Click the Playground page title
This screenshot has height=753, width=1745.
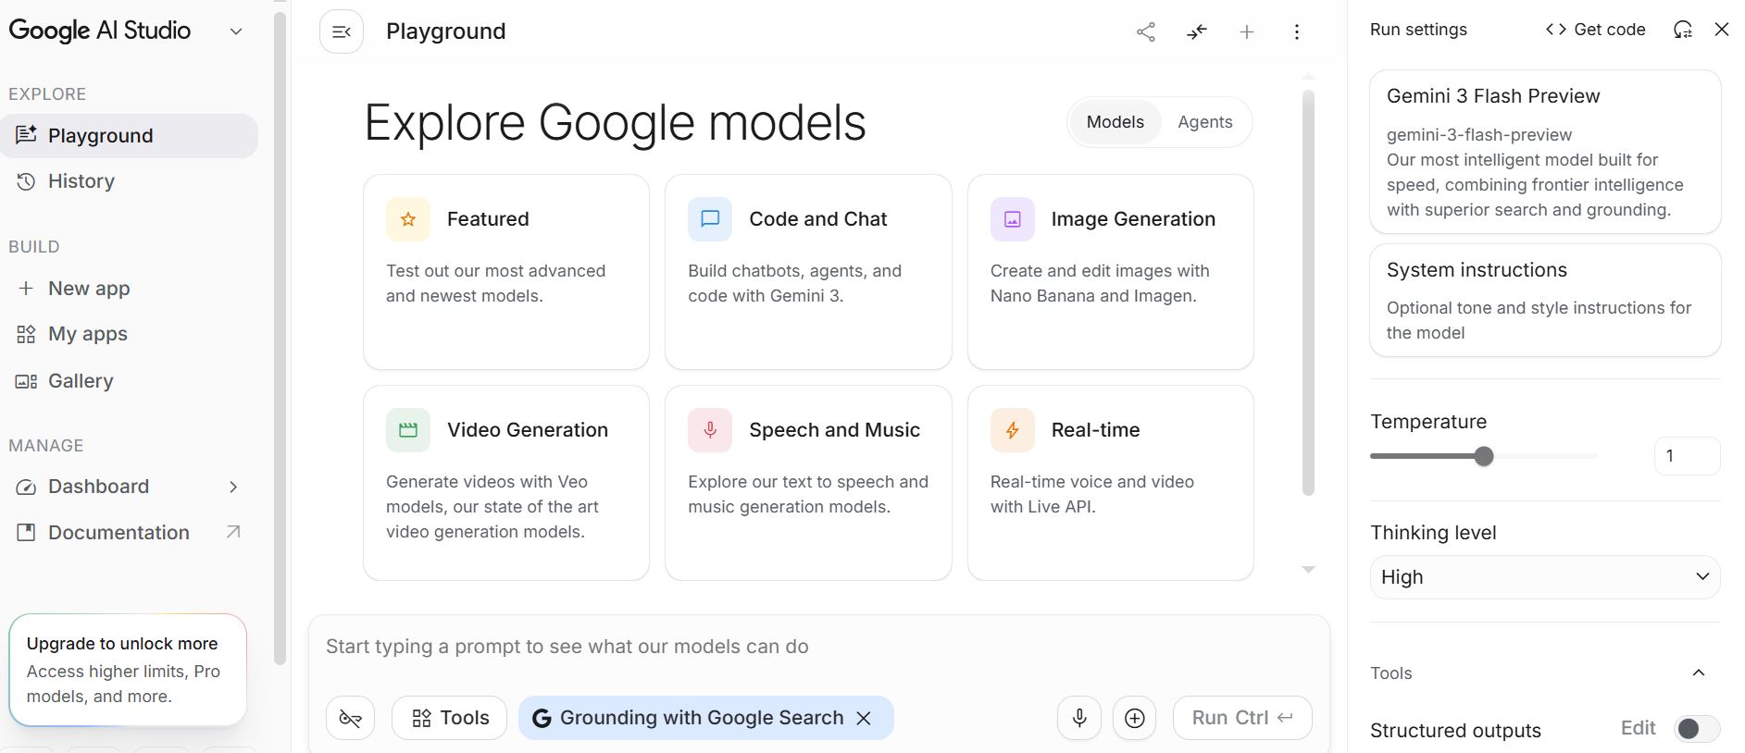445,31
